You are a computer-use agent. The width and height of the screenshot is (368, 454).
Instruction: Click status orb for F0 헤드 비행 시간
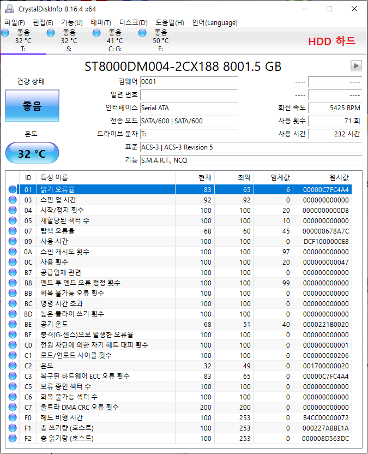(x=13, y=417)
